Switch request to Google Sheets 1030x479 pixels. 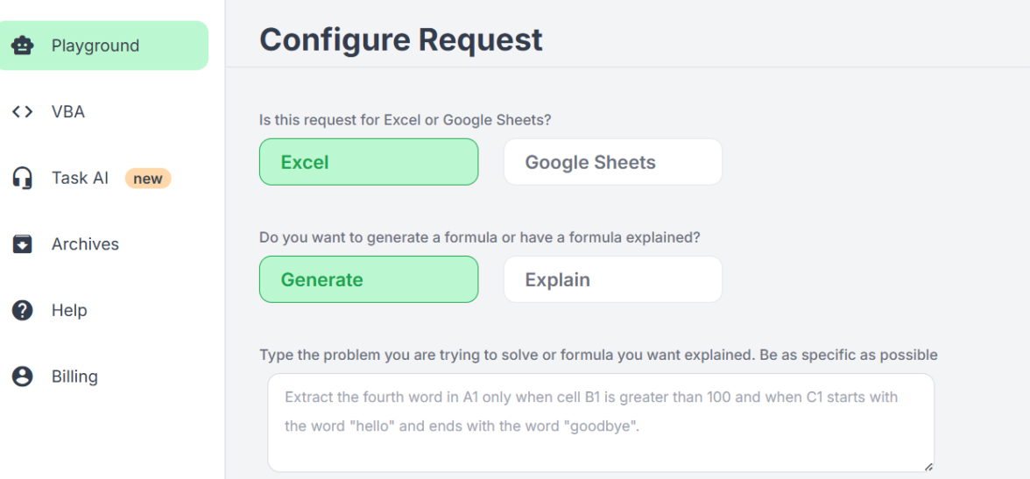pos(612,162)
